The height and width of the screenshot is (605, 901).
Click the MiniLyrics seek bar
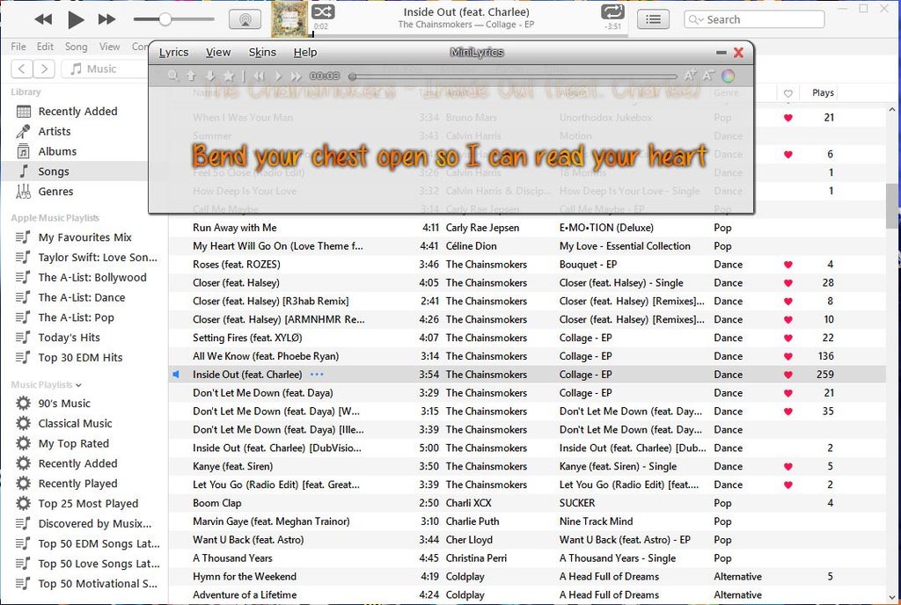pyautogui.click(x=514, y=77)
